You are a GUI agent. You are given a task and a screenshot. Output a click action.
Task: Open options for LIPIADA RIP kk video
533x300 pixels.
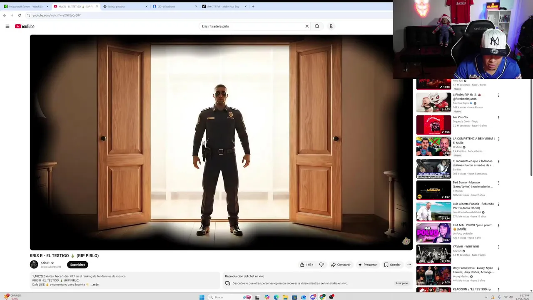498,95
